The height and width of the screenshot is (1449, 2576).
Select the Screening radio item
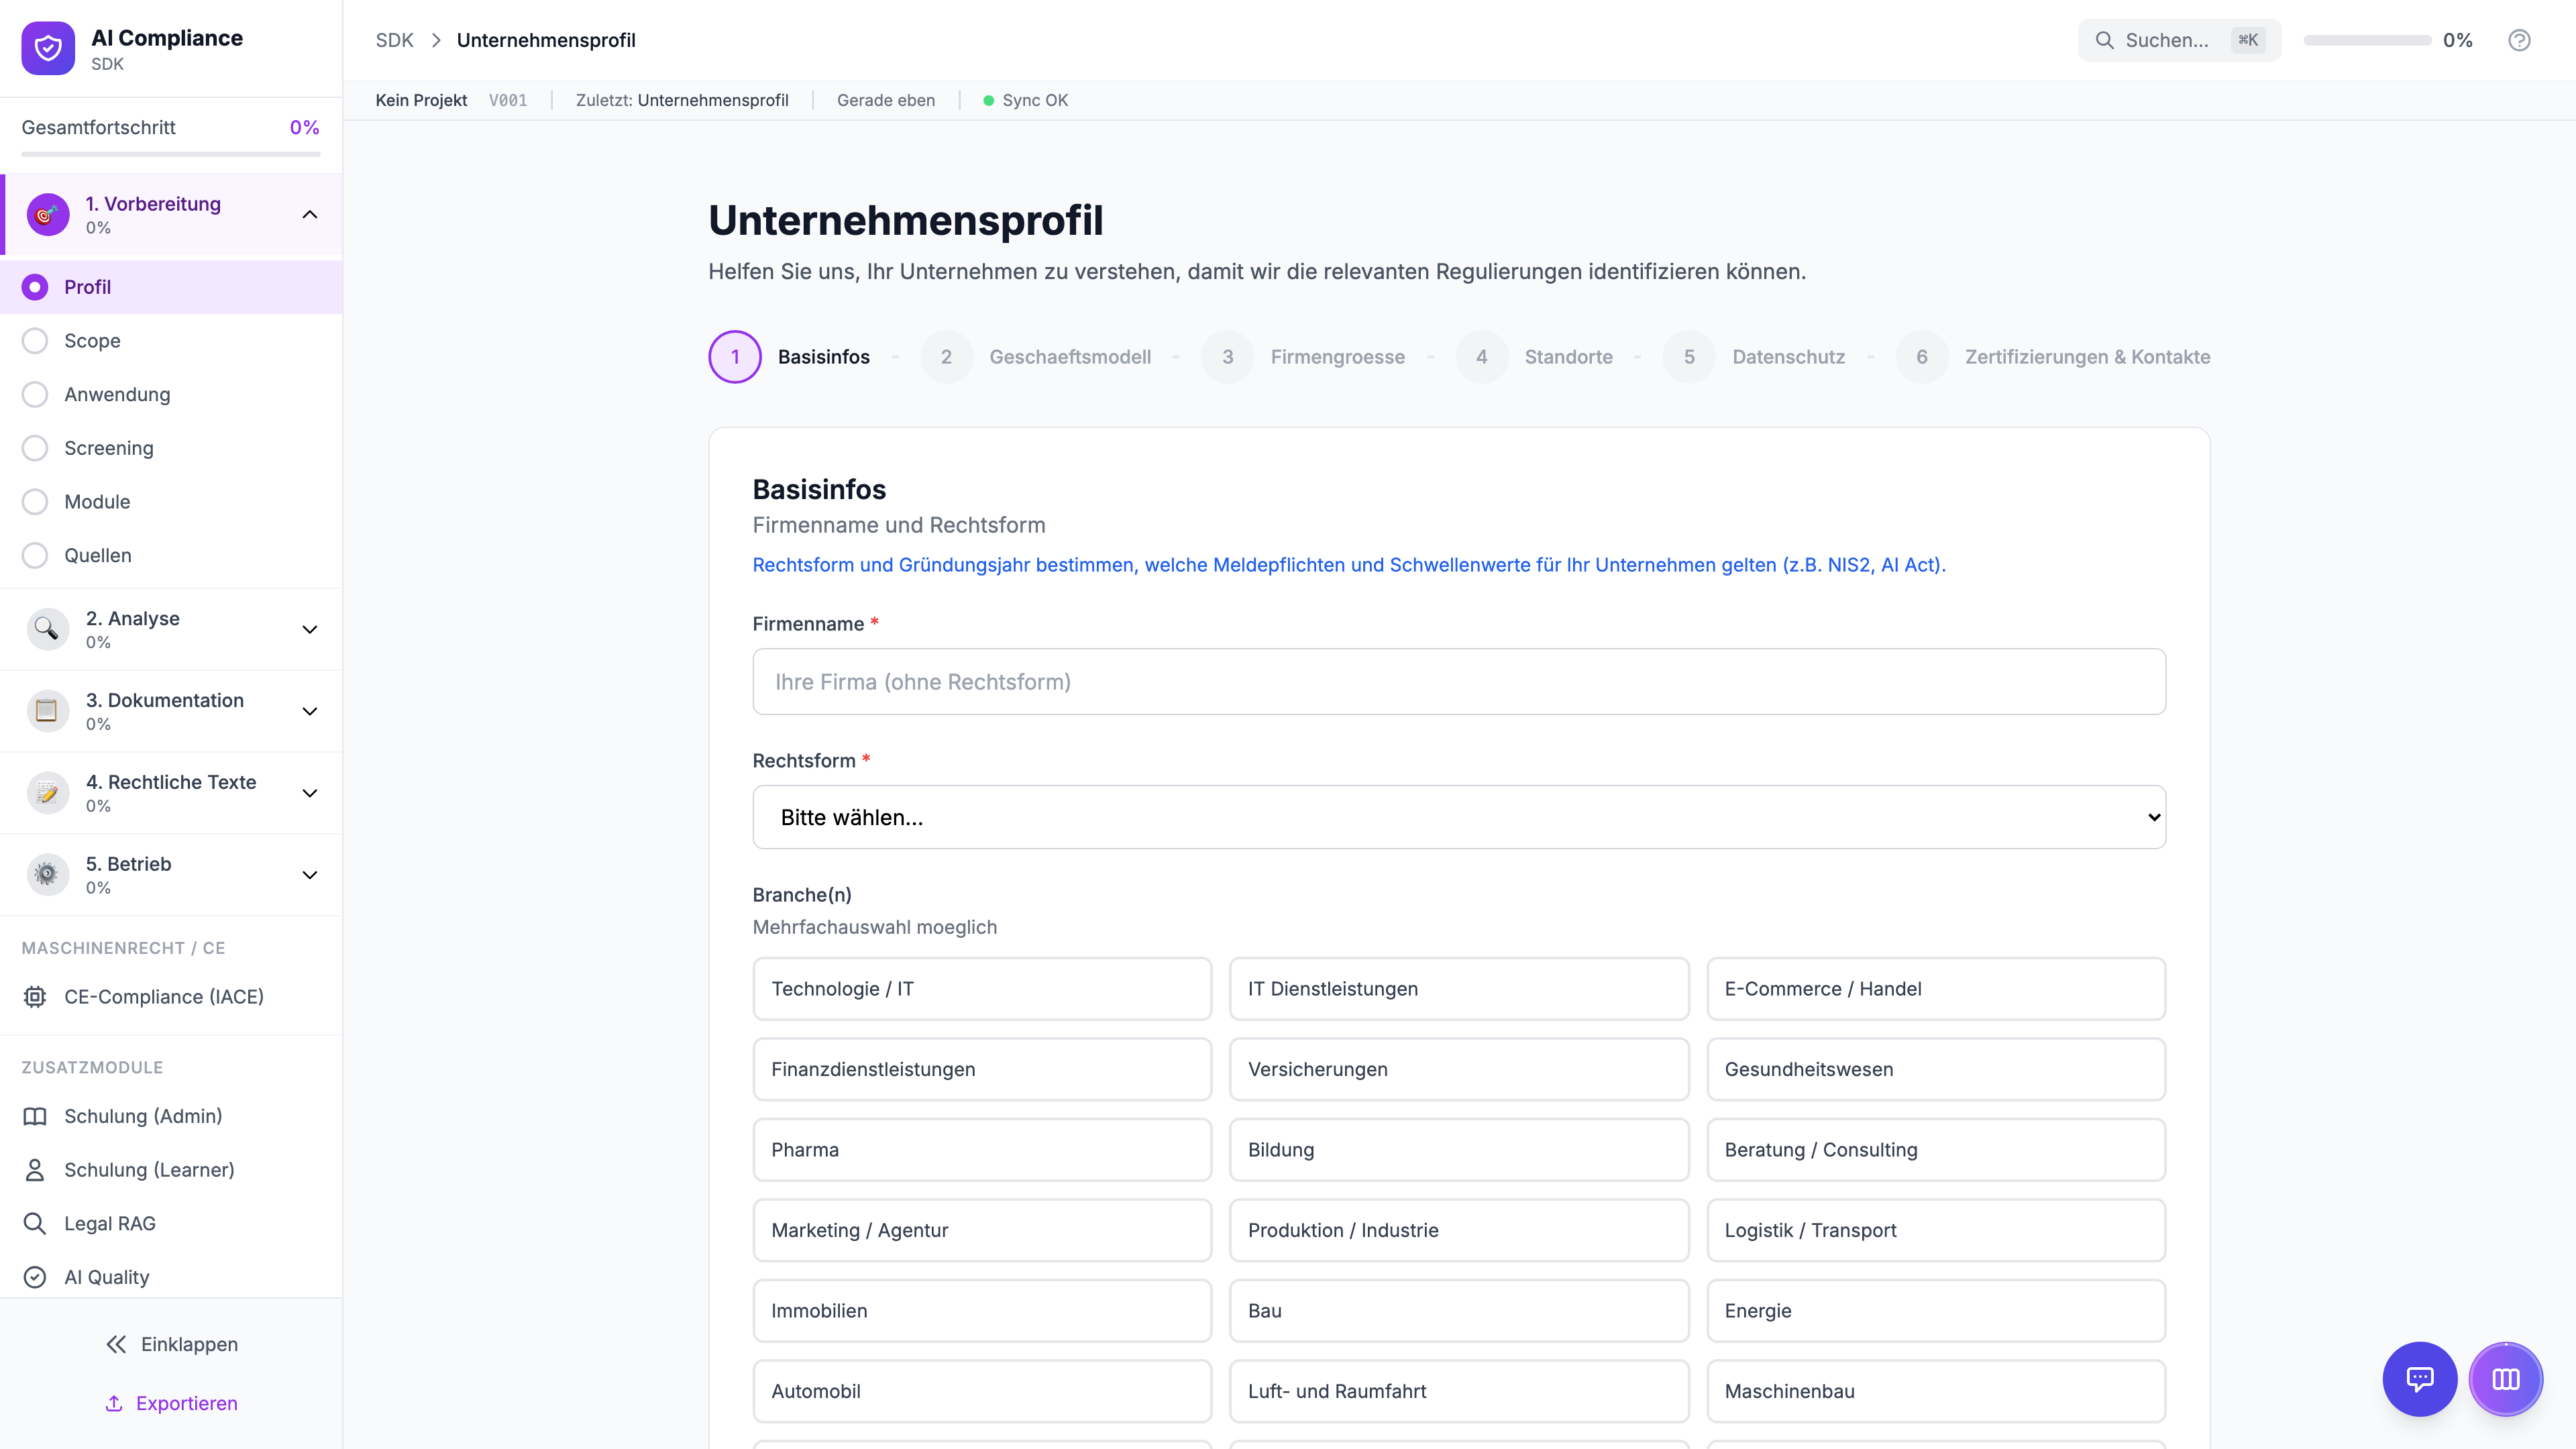pos(35,448)
